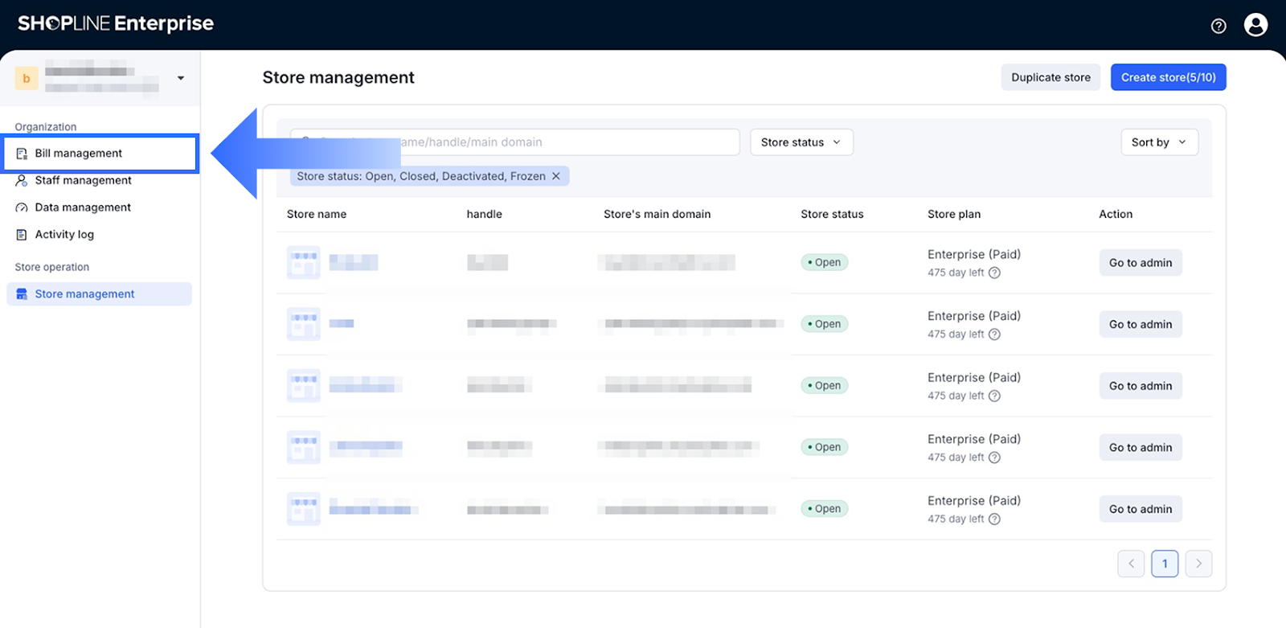Click the info icon in the last row's plan

[x=994, y=519]
